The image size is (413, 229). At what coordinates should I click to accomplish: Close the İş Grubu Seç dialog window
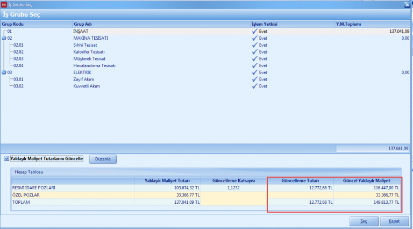coord(408,4)
